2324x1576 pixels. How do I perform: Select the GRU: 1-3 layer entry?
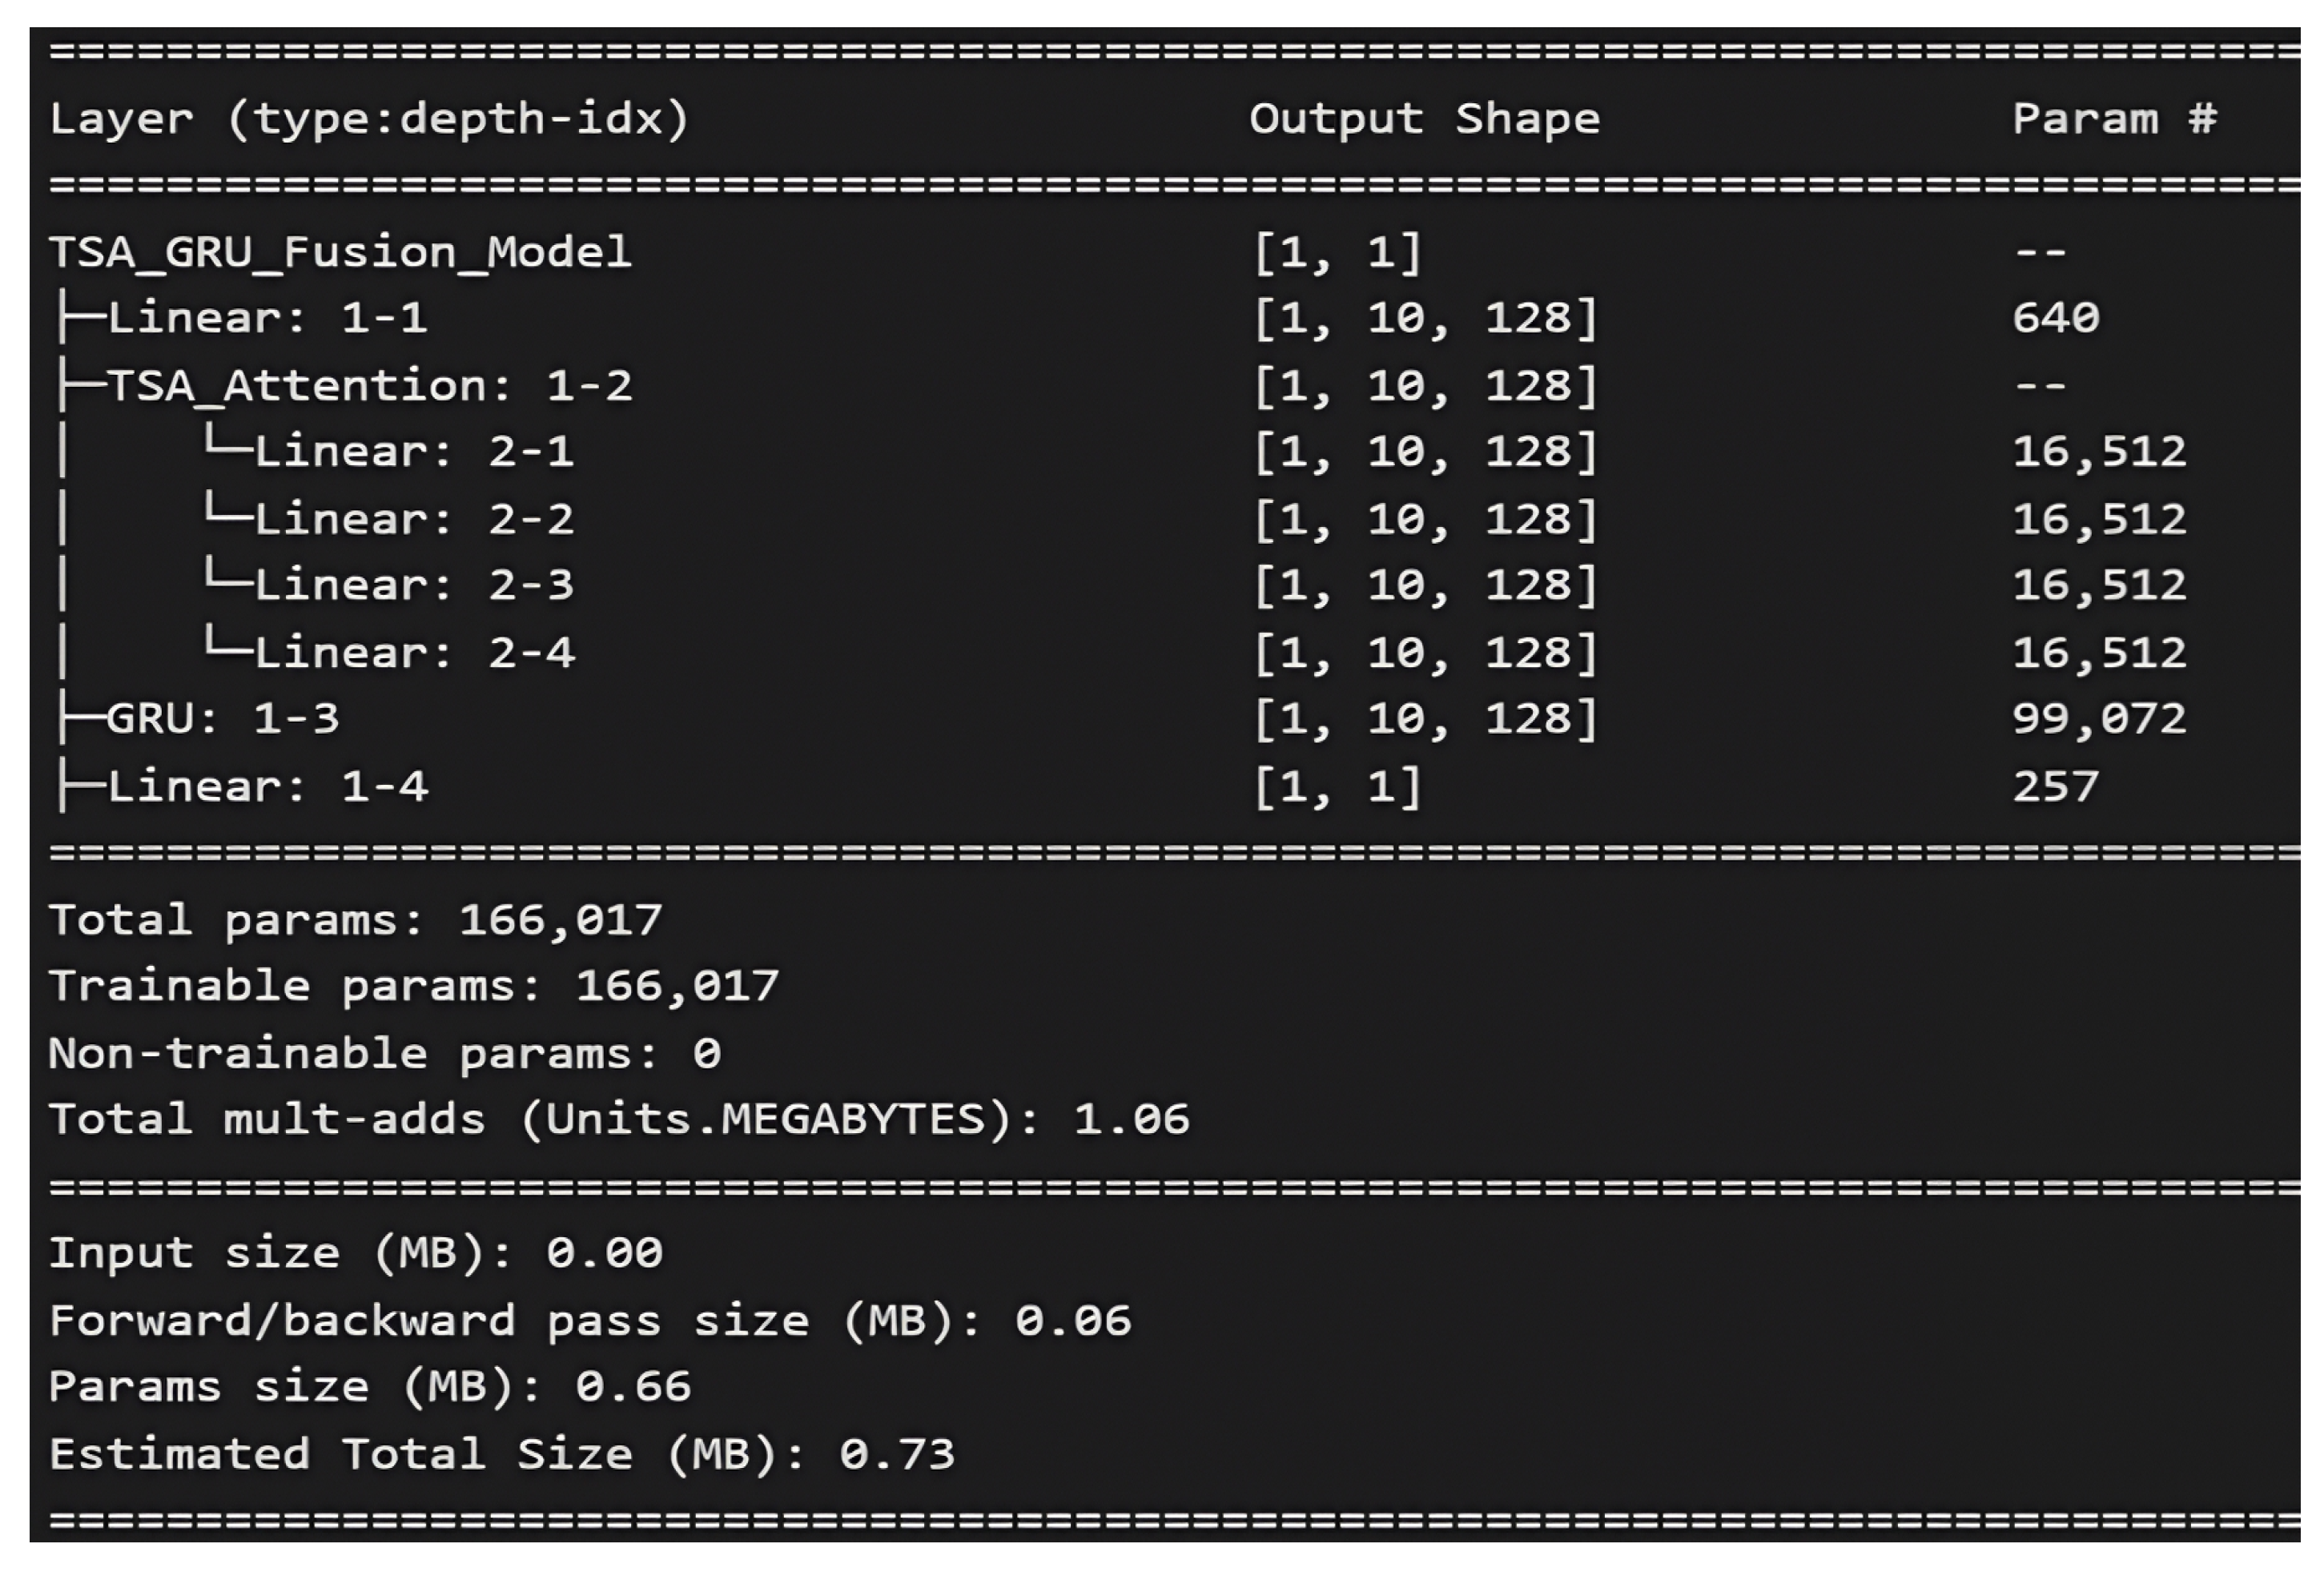(x=222, y=719)
